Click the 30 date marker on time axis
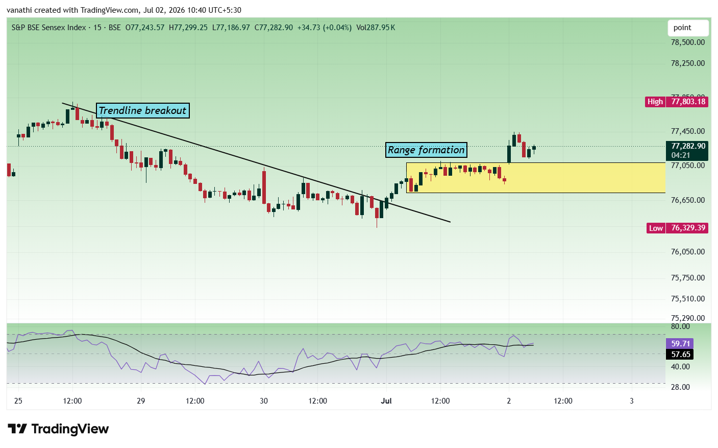This screenshot has height=448, width=718. (264, 401)
